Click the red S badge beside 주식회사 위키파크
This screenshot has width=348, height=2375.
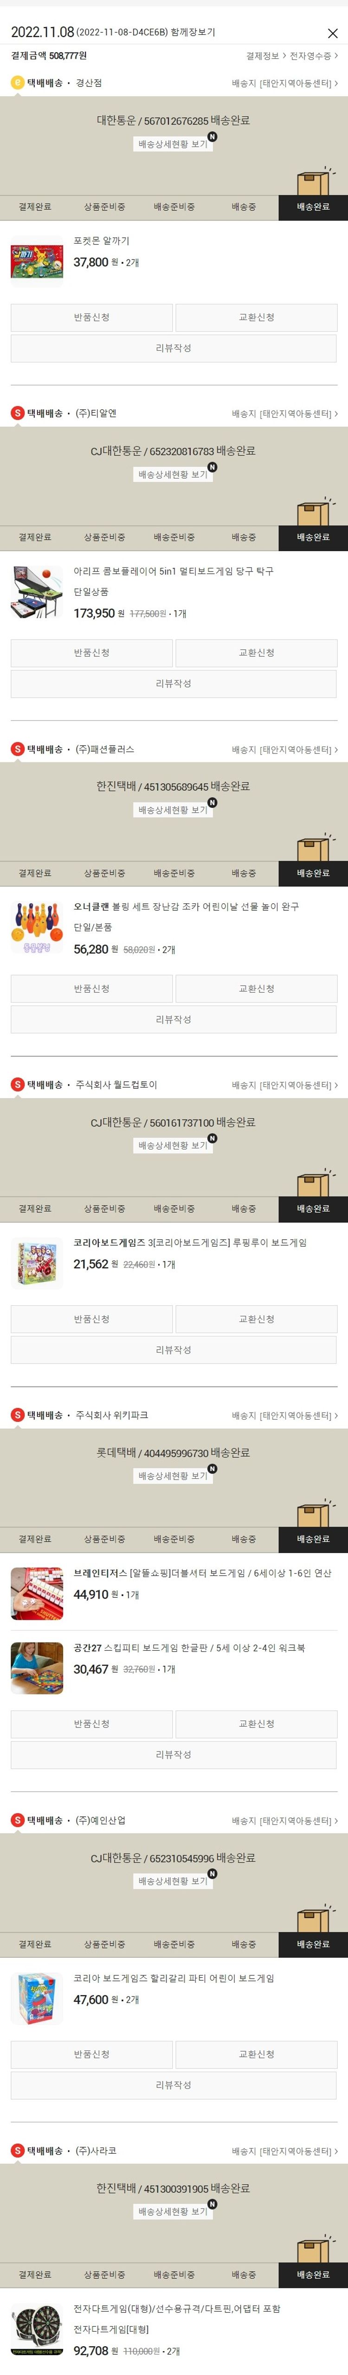17,1414
